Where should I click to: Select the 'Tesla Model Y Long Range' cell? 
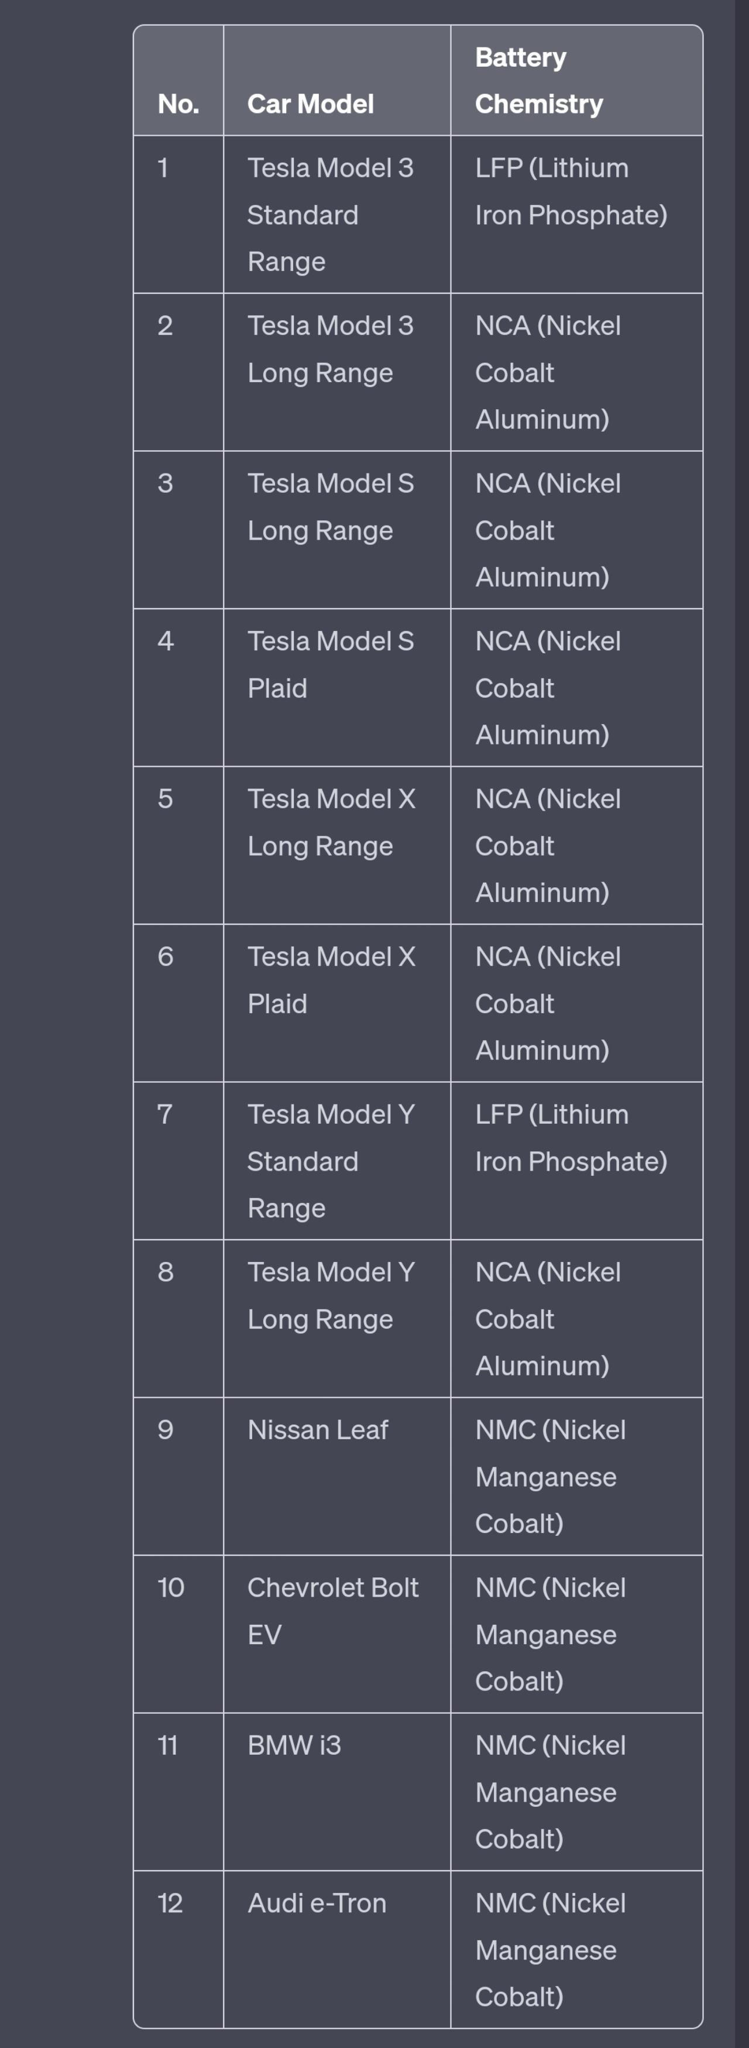[x=331, y=1295]
